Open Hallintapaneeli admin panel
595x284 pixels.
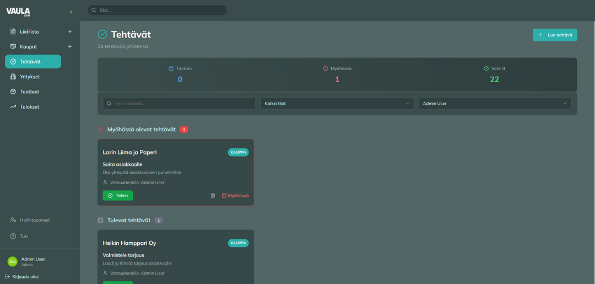[35, 219]
